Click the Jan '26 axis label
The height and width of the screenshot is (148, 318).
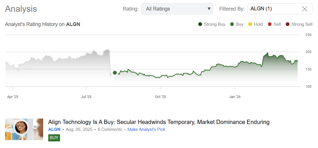pyautogui.click(x=235, y=97)
